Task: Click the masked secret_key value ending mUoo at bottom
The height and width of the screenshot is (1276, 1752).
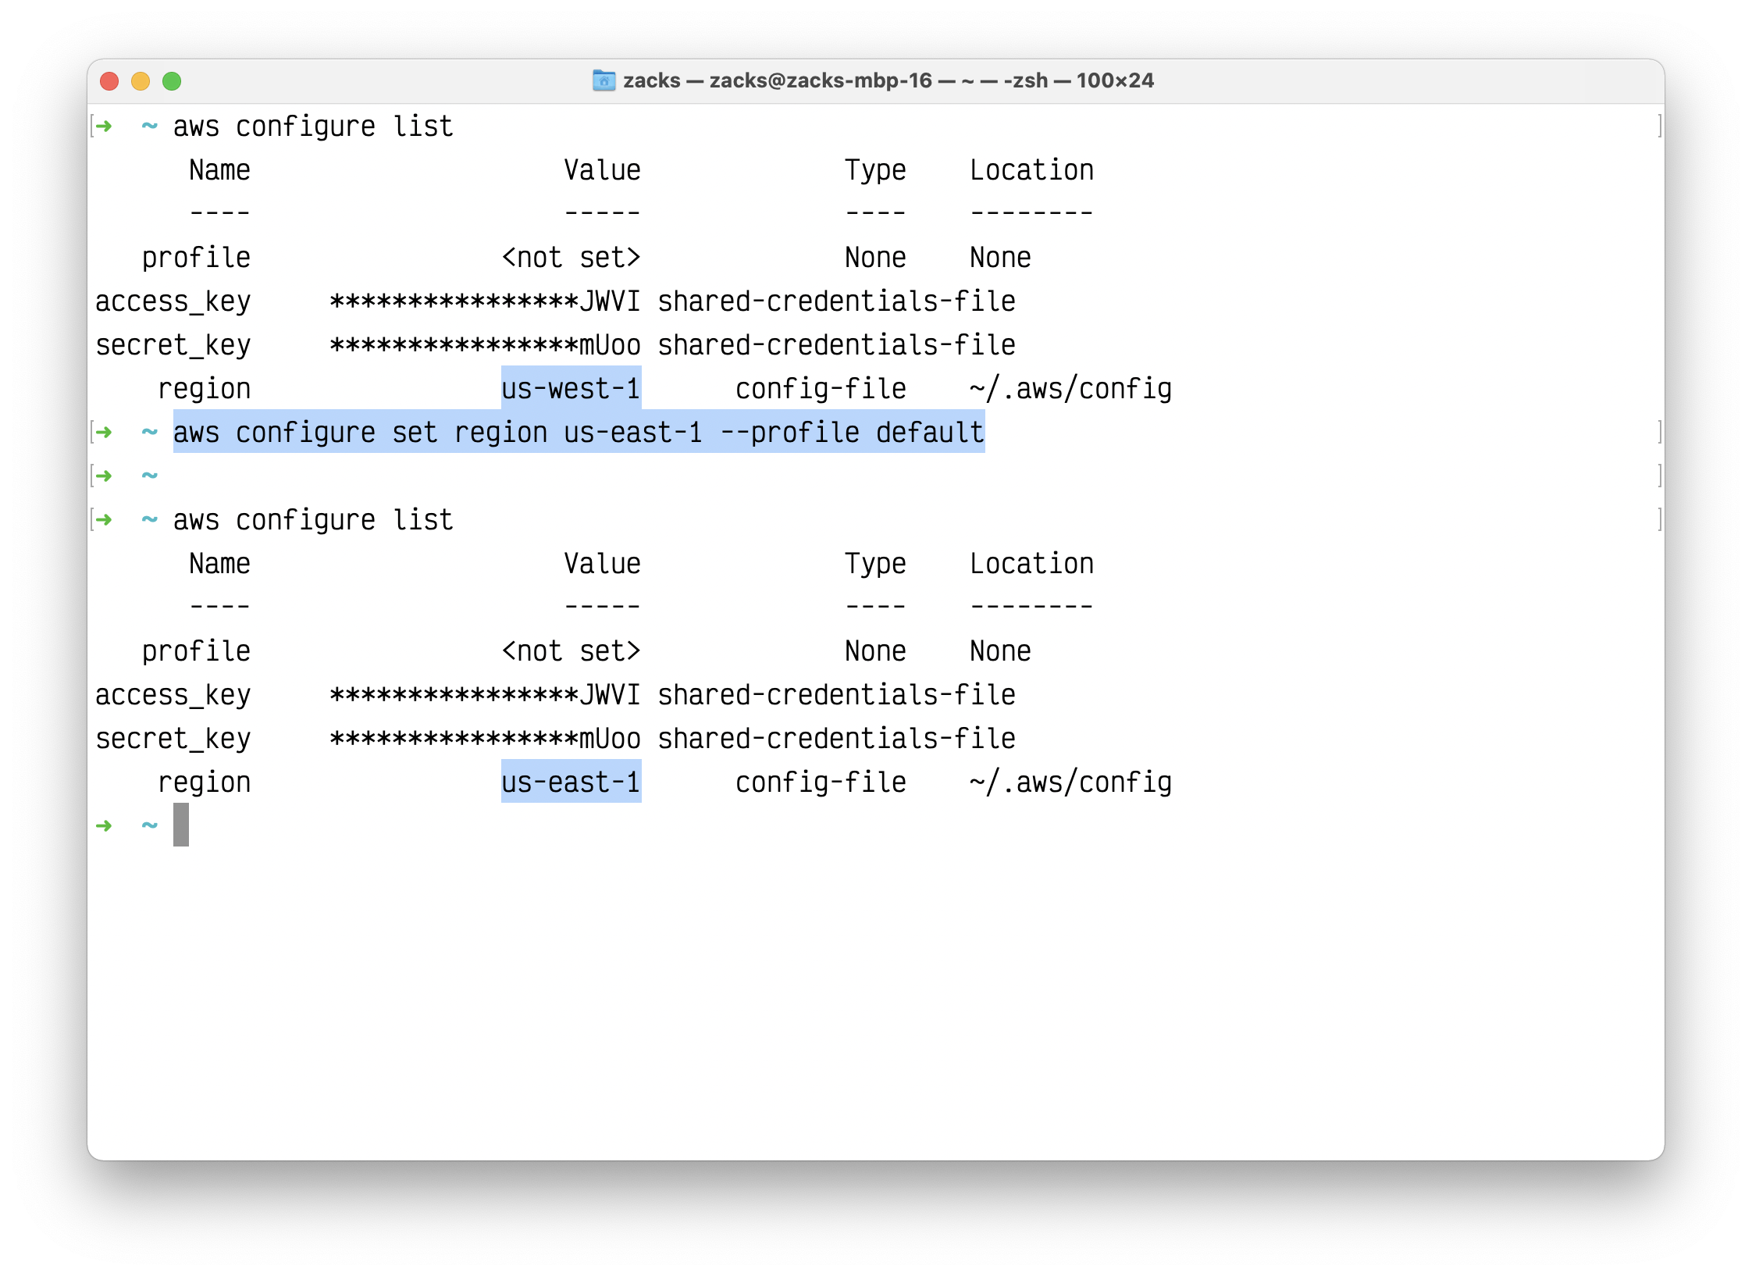Action: pyautogui.click(x=484, y=739)
